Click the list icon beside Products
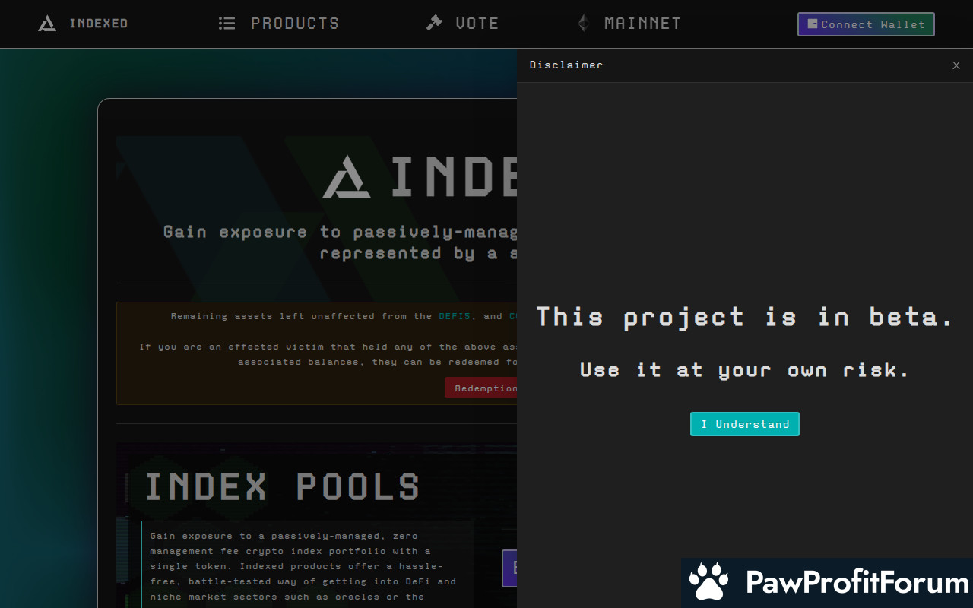Viewport: 973px width, 608px height. point(227,24)
